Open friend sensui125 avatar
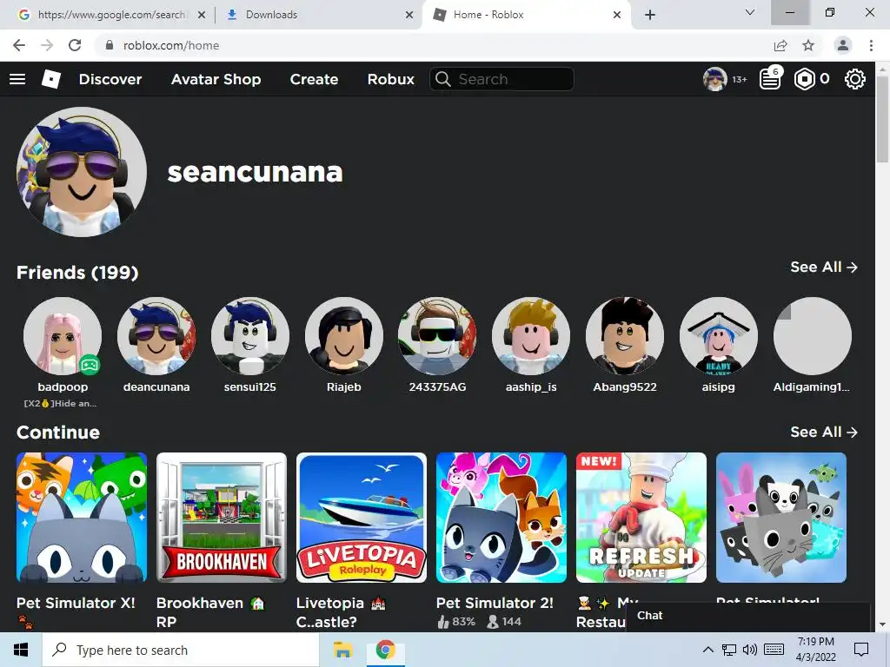Viewport: 890px width, 667px height. pyautogui.click(x=250, y=336)
